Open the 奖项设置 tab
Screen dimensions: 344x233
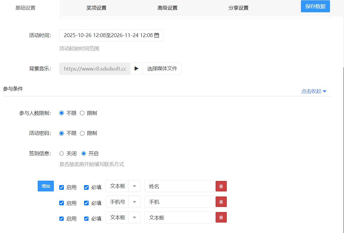[x=96, y=8]
